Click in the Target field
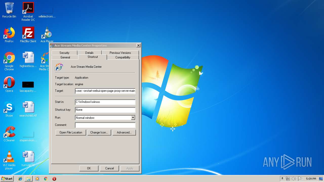This screenshot has height=182, width=324. 105,91
